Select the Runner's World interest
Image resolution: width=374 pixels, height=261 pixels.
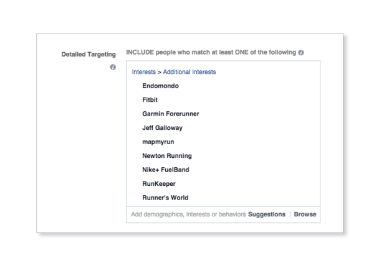coord(165,198)
